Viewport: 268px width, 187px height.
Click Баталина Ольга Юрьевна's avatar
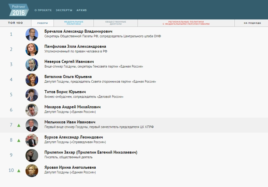[x=32, y=80]
